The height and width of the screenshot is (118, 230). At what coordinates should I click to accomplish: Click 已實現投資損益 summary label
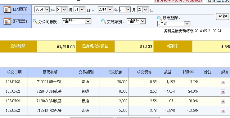pyautogui.click(x=95, y=46)
